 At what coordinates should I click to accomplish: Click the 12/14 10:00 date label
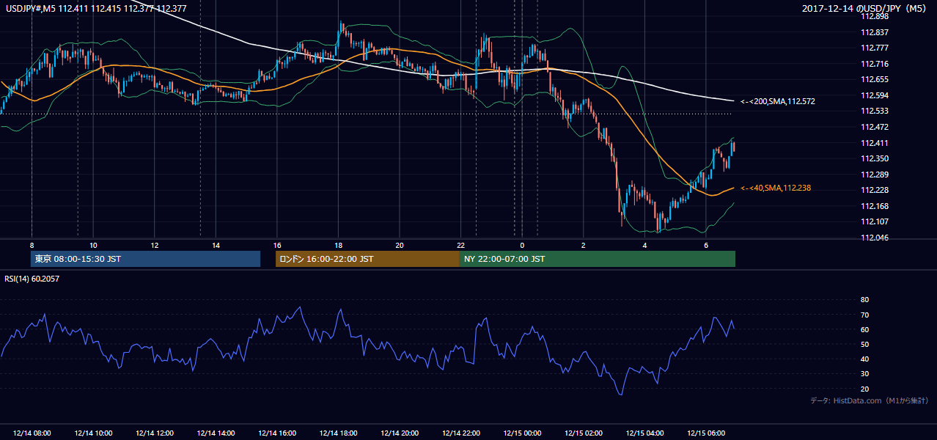(93, 433)
